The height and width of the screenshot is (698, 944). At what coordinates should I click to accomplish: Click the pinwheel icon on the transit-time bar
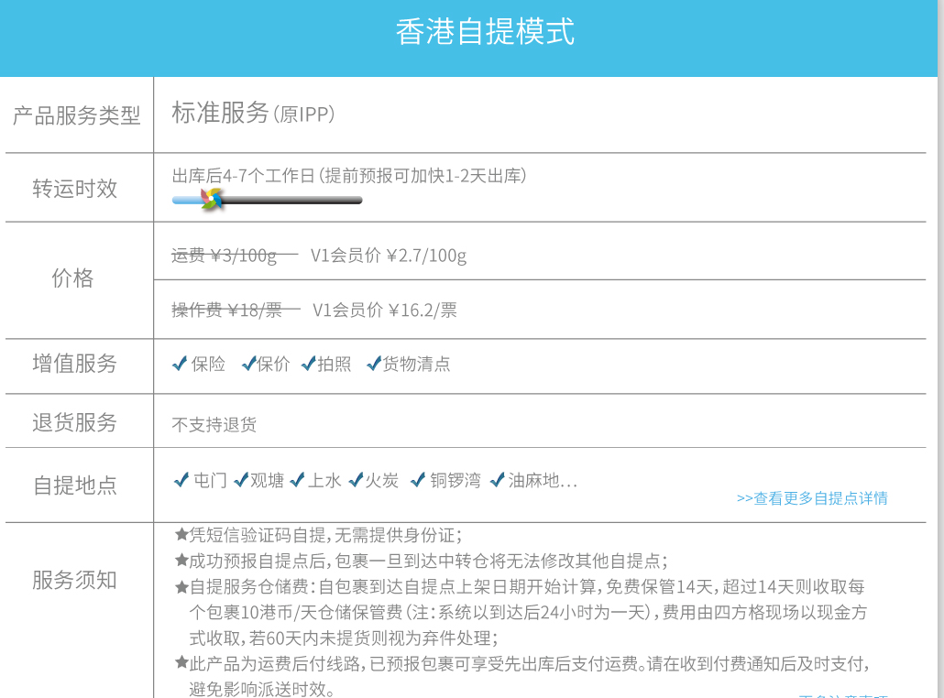[212, 199]
